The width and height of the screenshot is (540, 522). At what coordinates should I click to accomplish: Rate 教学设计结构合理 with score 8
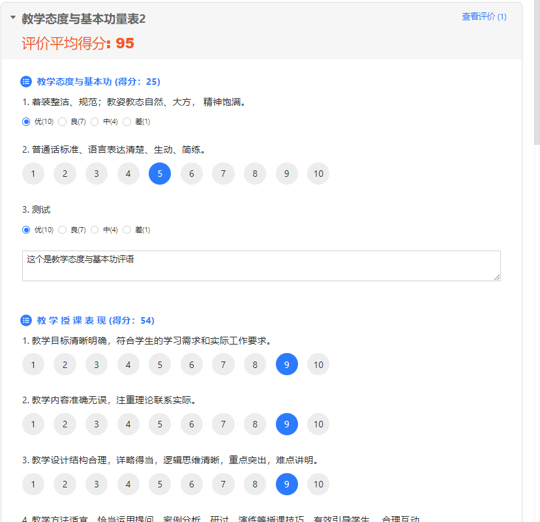(x=255, y=484)
